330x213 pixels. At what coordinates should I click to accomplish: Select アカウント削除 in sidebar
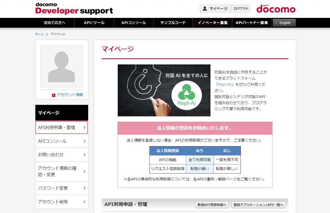pyautogui.click(x=62, y=202)
